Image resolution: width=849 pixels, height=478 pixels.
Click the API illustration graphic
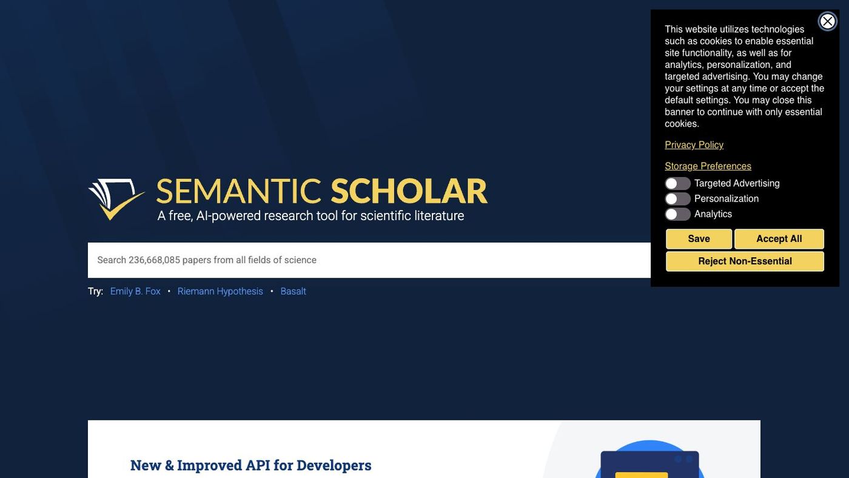click(649, 459)
